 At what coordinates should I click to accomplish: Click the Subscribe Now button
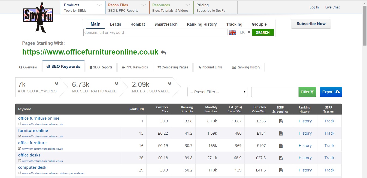pyautogui.click(x=311, y=24)
